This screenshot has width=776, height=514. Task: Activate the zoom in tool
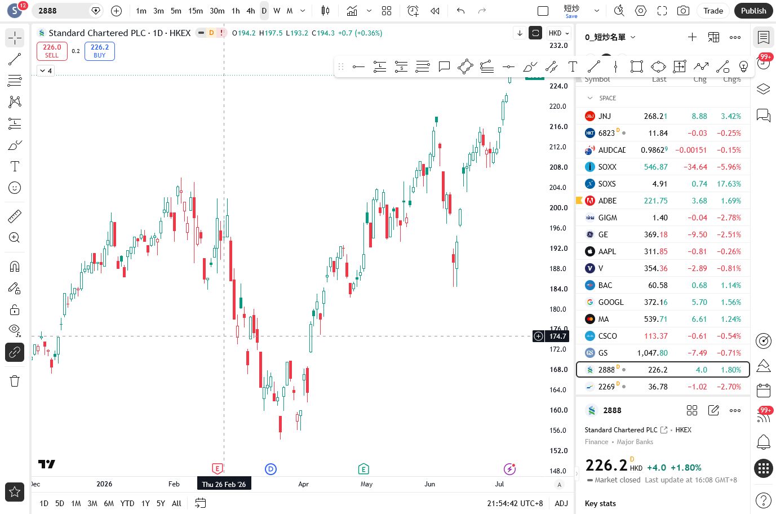[15, 237]
